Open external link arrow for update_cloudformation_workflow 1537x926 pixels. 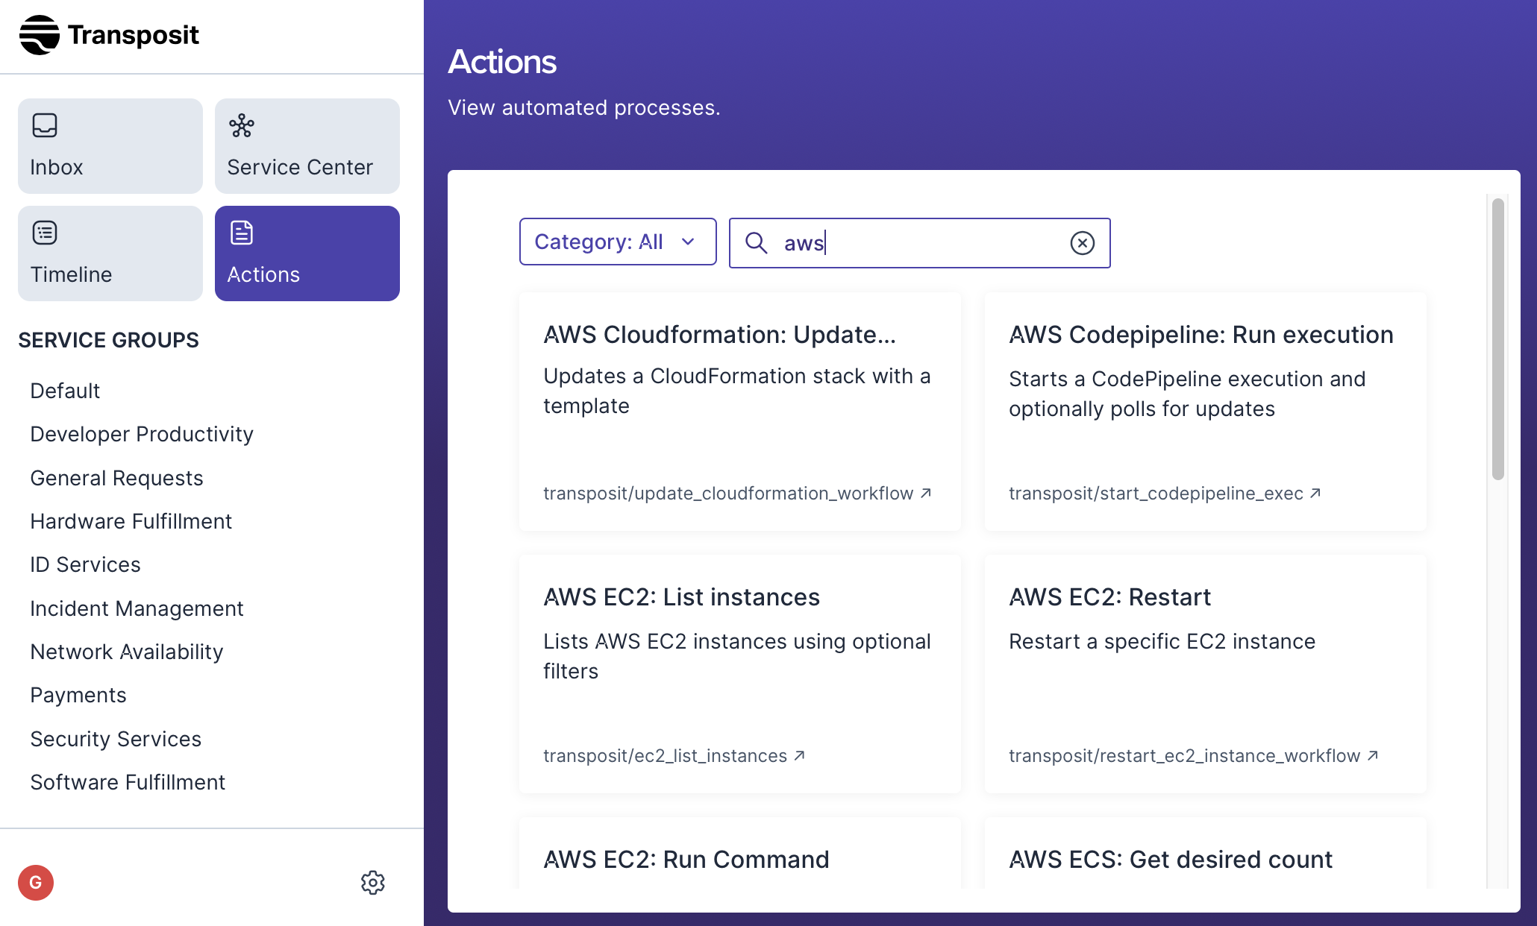926,493
